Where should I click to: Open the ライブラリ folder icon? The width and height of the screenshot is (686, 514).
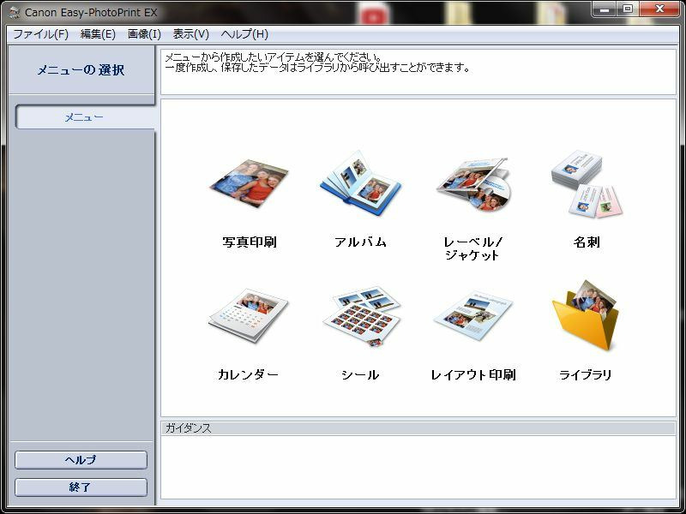pos(586,315)
